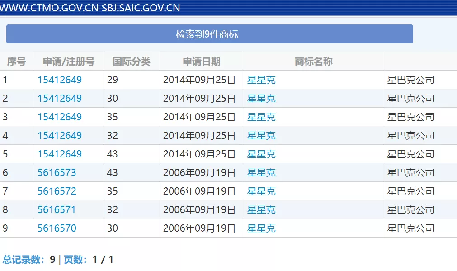Open registration number 5616572

[x=57, y=191]
